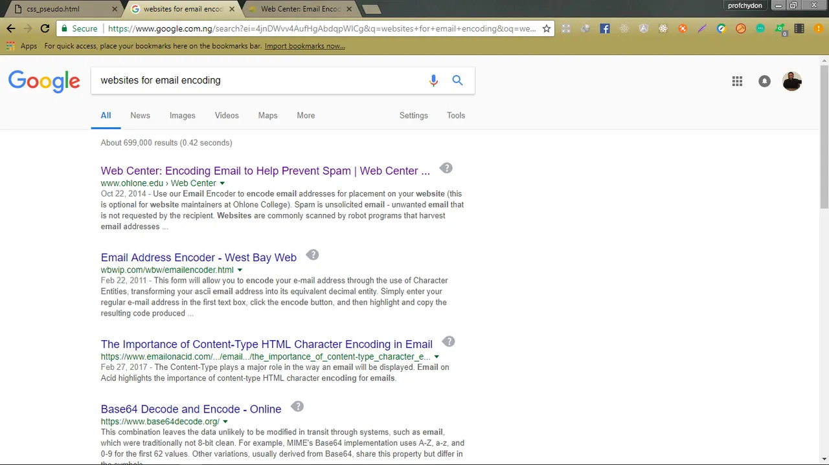The image size is (829, 465).
Task: Click the info badge beside Email Address Encoder
Action: pyautogui.click(x=312, y=255)
